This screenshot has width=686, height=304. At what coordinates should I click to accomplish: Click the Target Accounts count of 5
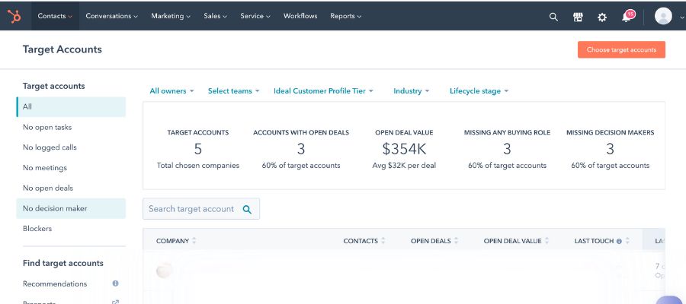point(197,149)
